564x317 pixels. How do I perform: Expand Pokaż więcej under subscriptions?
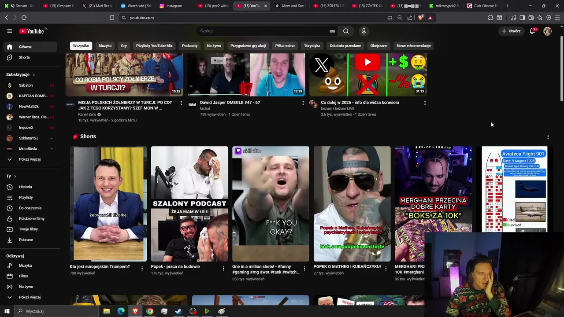click(30, 159)
